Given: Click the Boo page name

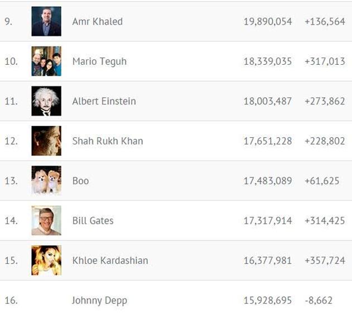Looking at the screenshot, I should click(80, 181).
